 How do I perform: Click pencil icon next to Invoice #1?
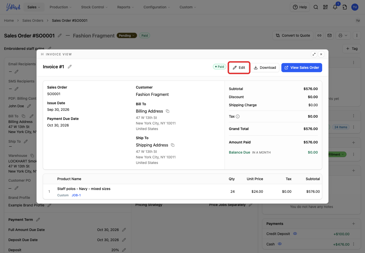tap(70, 67)
